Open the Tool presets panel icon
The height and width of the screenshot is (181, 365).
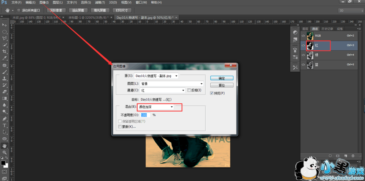click(295, 68)
